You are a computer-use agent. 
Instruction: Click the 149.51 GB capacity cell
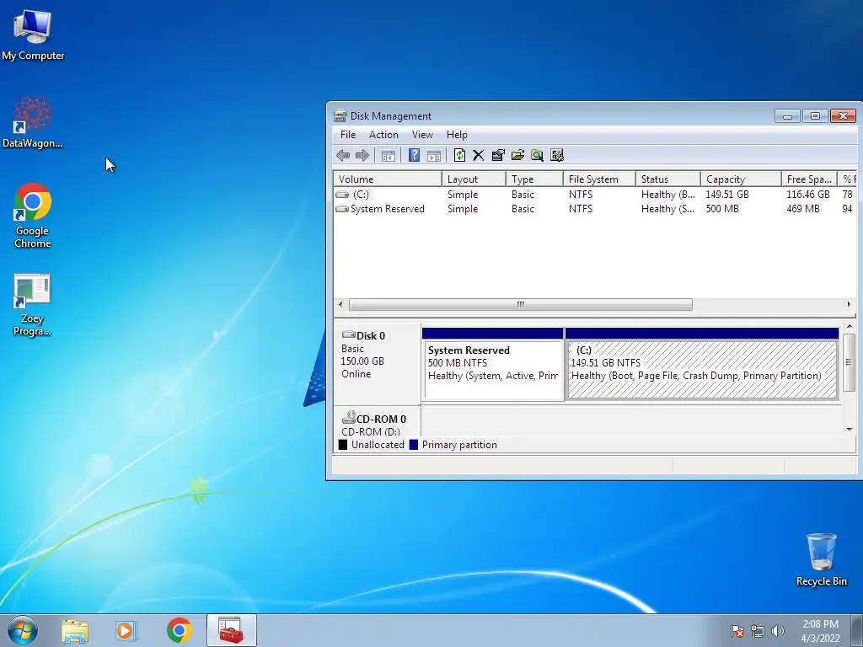[x=727, y=195]
